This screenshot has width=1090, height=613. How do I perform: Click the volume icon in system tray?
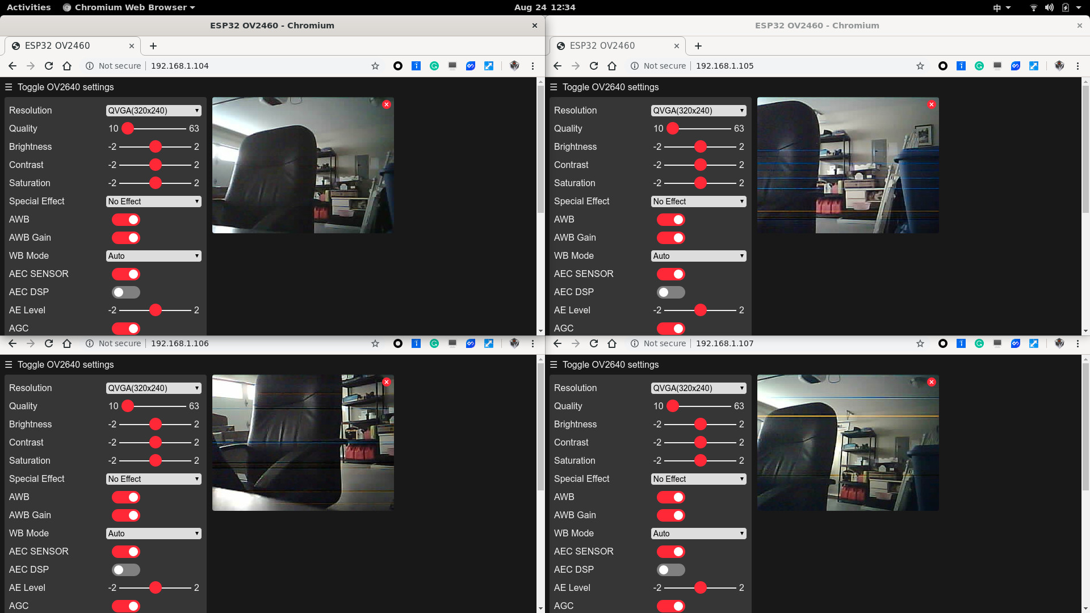point(1049,7)
